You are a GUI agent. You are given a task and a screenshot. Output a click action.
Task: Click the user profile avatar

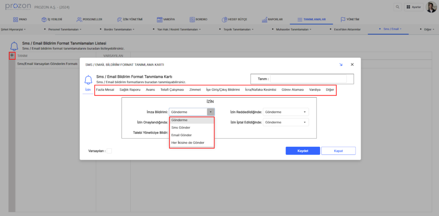click(431, 7)
